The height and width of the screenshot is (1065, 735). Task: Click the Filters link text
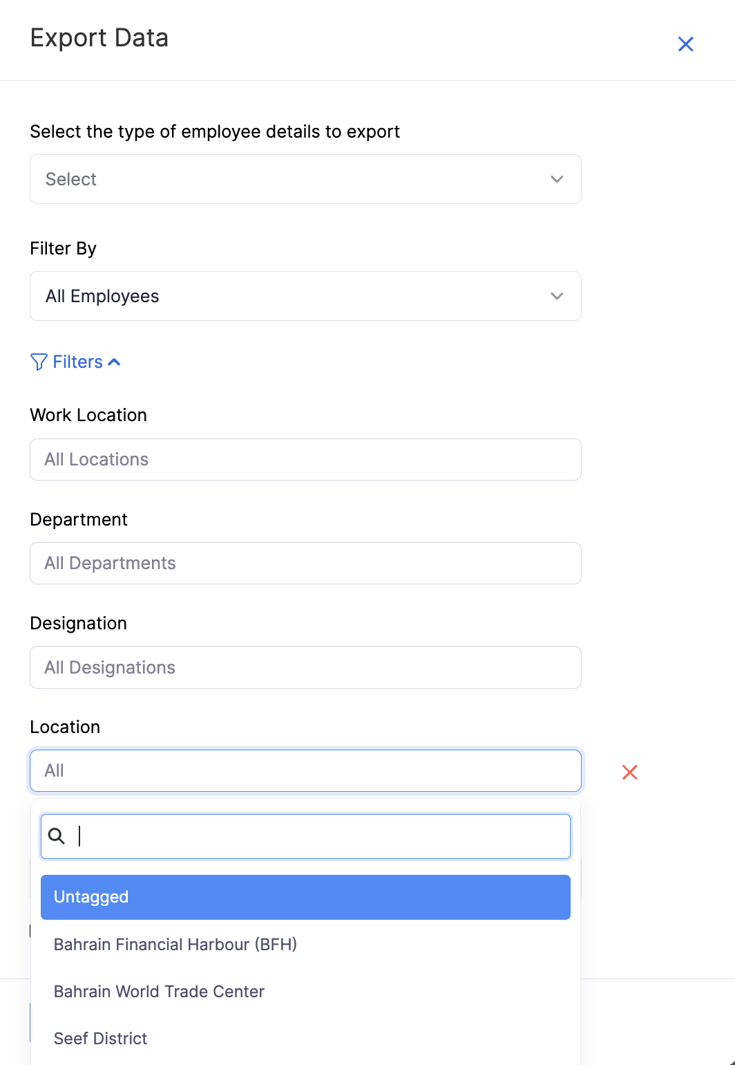coord(77,362)
